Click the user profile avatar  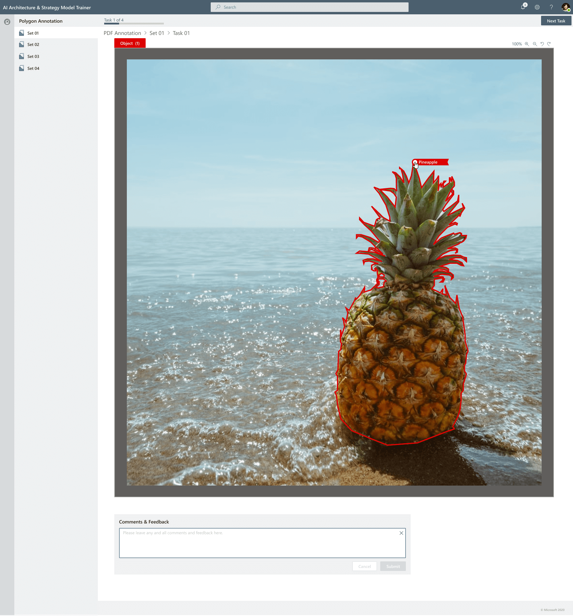click(x=565, y=7)
